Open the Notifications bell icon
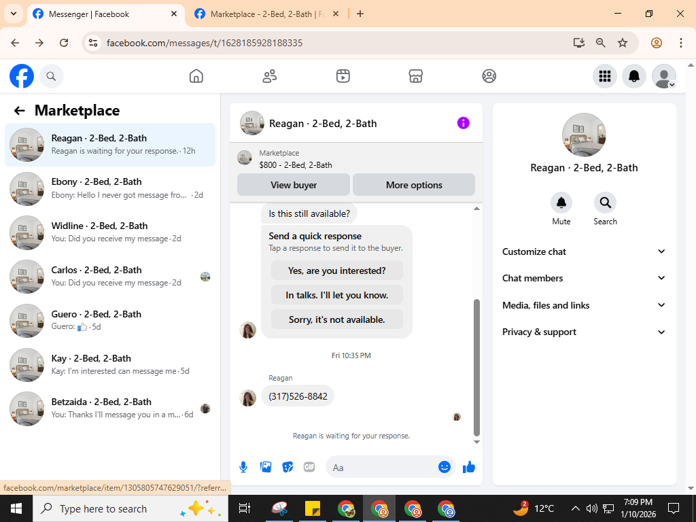Image resolution: width=696 pixels, height=522 pixels. pos(634,76)
